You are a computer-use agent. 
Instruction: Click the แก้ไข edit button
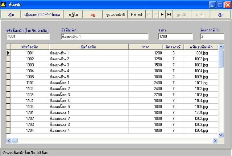(x=73, y=14)
